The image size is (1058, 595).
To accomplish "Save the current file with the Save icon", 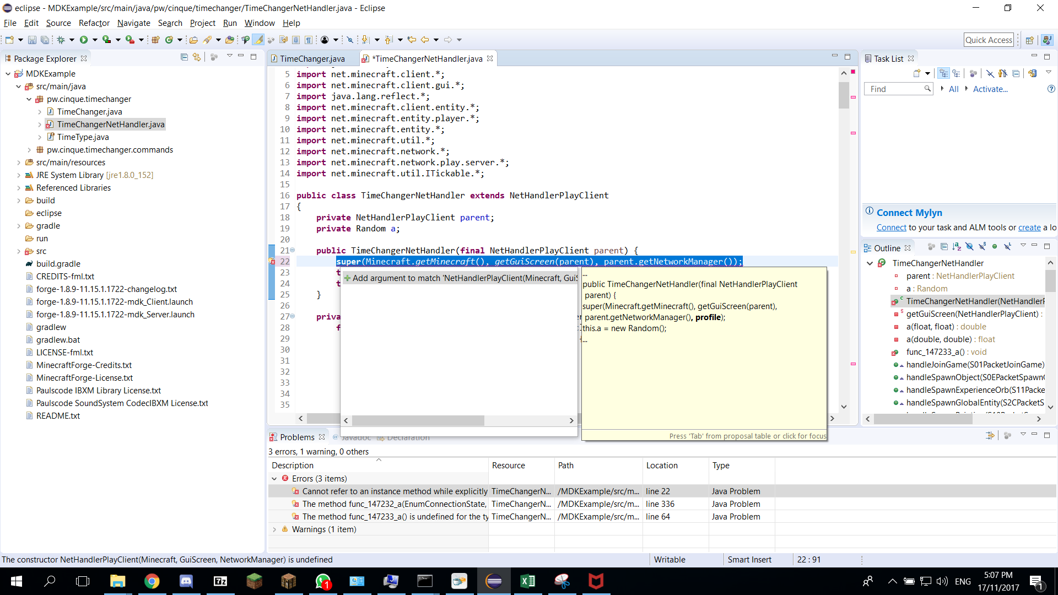I will (31, 39).
